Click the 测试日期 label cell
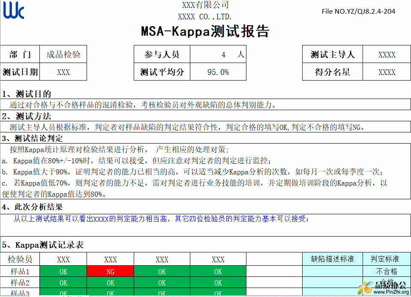Screen dimensions: 411x297 [20, 72]
